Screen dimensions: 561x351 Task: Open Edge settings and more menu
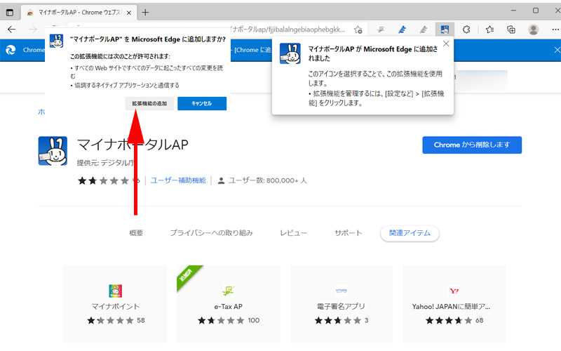555,29
